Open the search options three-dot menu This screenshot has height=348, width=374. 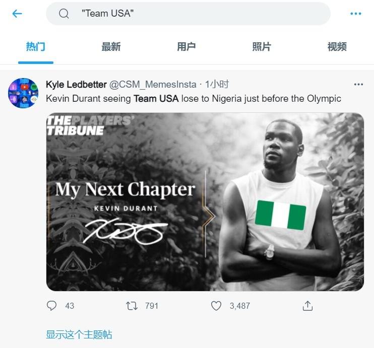pyautogui.click(x=356, y=14)
